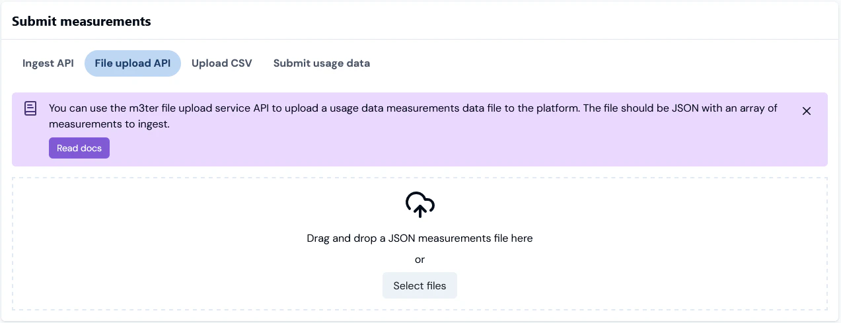Click 'measurements to ingest.' banner line
This screenshot has width=841, height=323.
point(109,124)
